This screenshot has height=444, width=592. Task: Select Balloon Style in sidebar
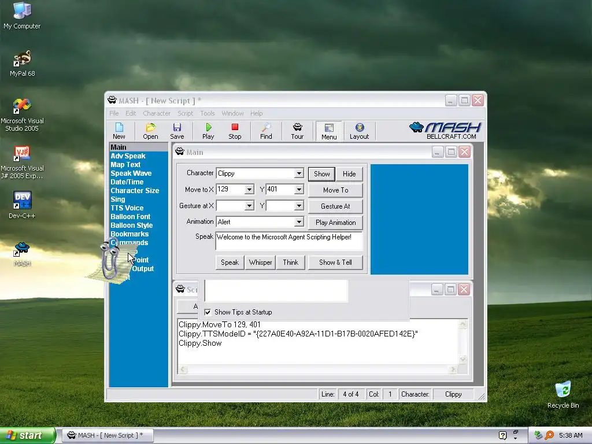131,225
